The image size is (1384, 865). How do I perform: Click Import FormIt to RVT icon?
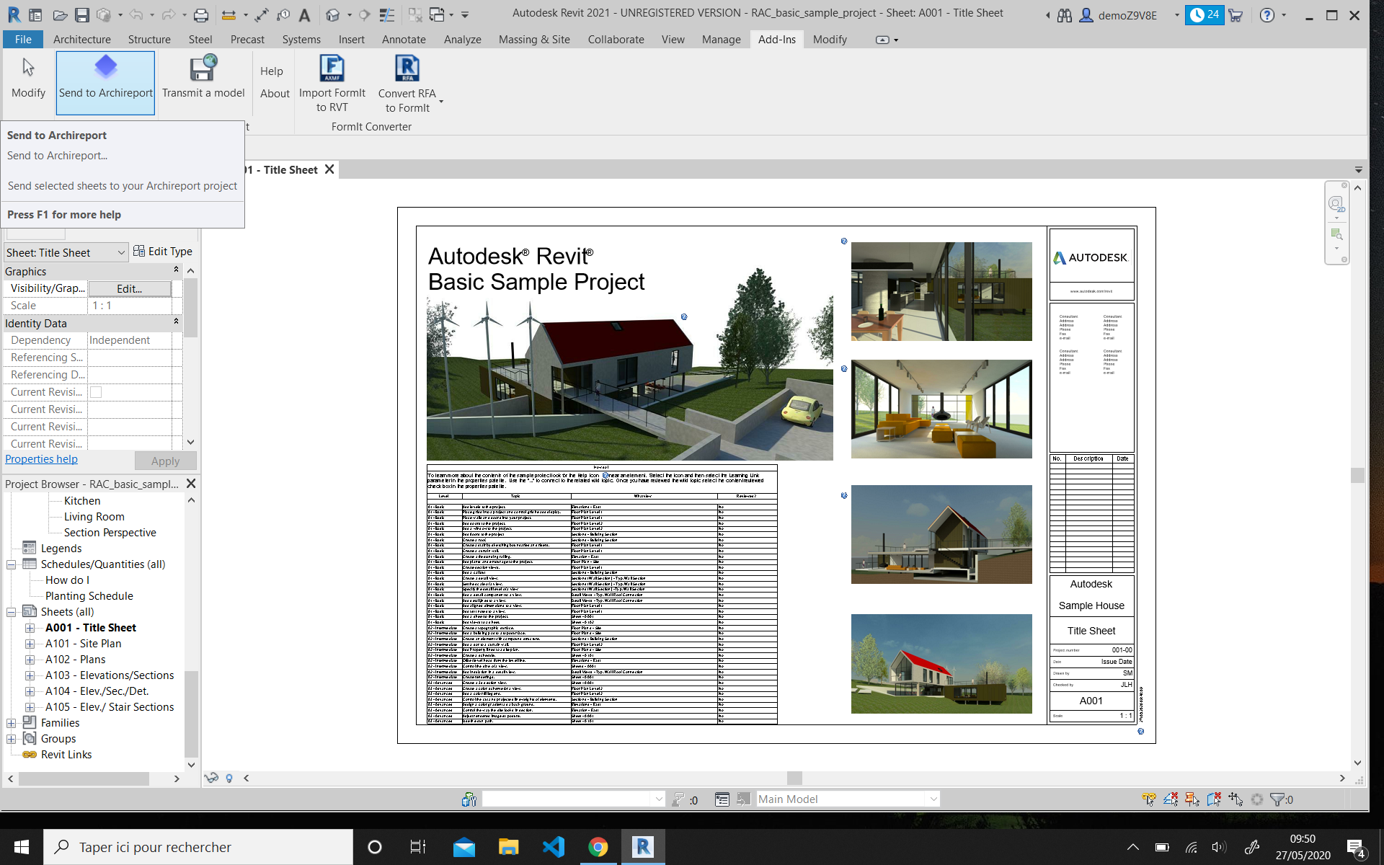click(332, 69)
